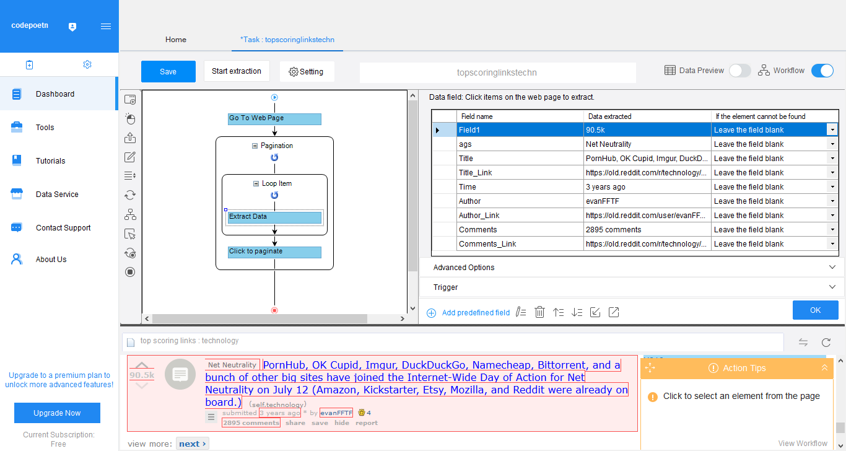
Task: Click Add predefined field
Action: coord(468,313)
